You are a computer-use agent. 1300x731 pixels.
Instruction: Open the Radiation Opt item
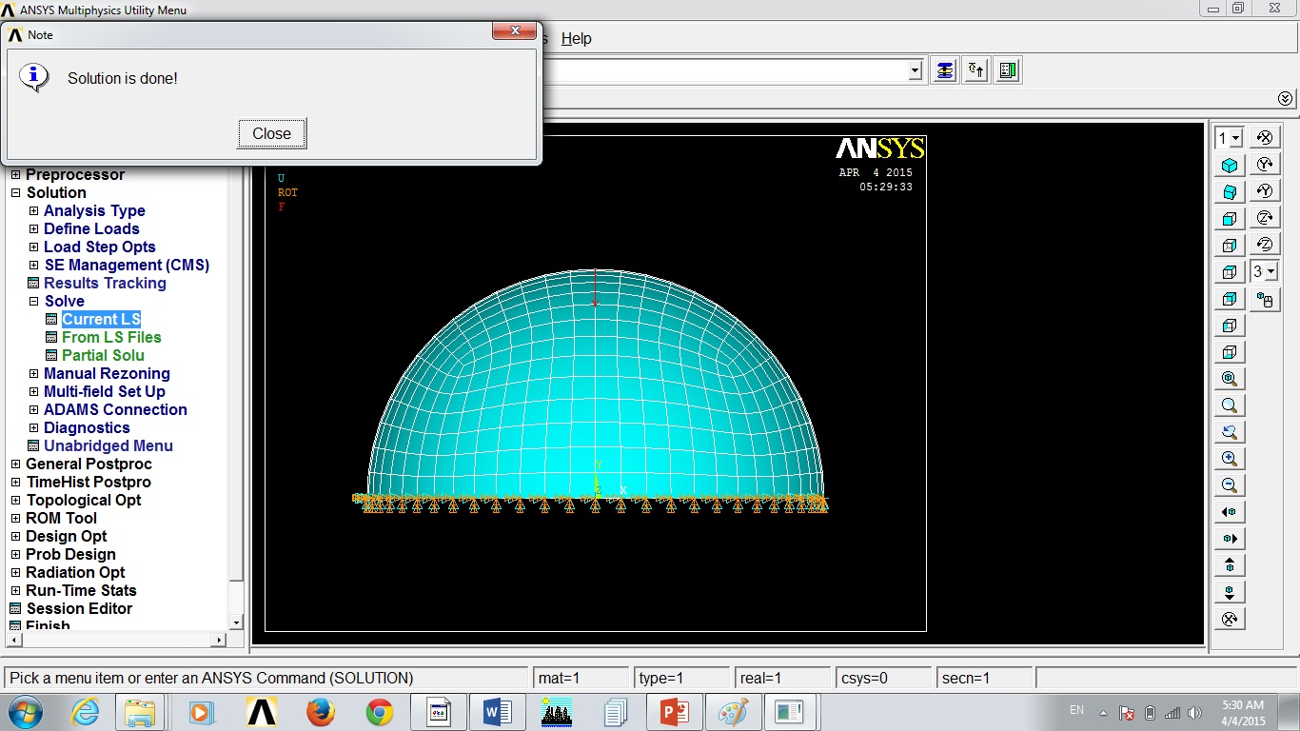75,572
